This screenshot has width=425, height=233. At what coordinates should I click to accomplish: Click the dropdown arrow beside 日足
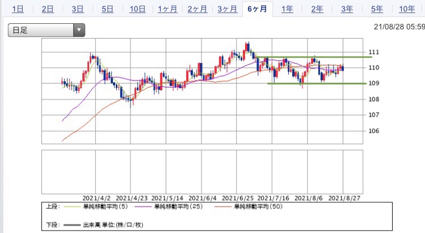coord(79,30)
